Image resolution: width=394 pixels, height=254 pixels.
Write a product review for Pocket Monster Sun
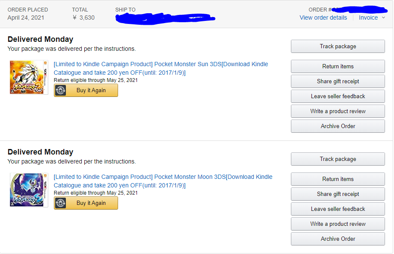[338, 111]
